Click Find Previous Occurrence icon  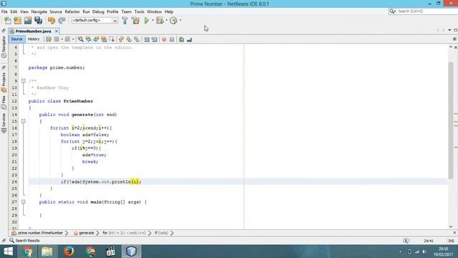tap(88, 39)
